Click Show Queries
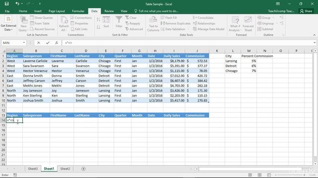 click(41, 18)
